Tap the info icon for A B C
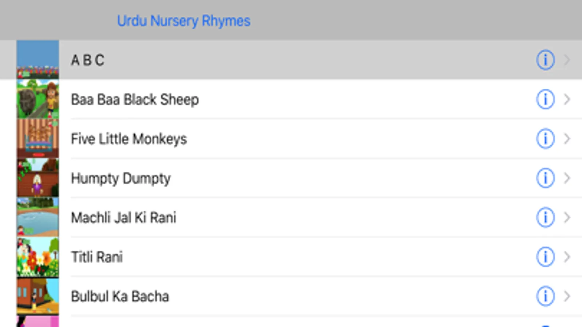The width and height of the screenshot is (582, 327). click(545, 60)
